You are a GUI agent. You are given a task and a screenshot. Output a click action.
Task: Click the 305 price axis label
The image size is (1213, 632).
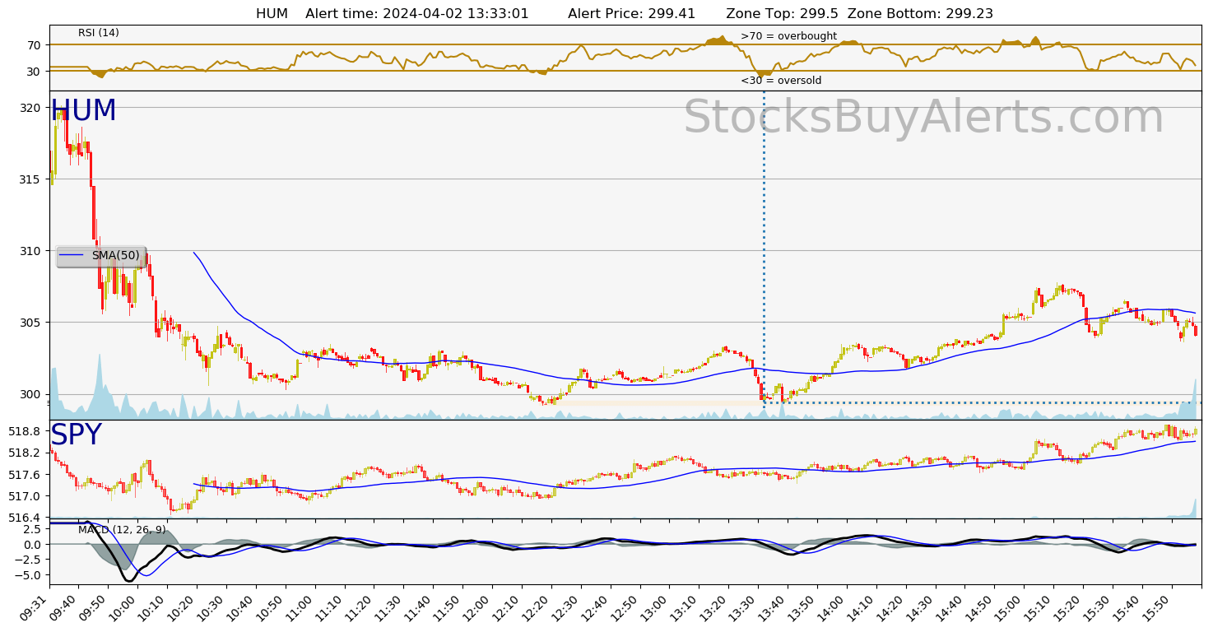pyautogui.click(x=32, y=323)
